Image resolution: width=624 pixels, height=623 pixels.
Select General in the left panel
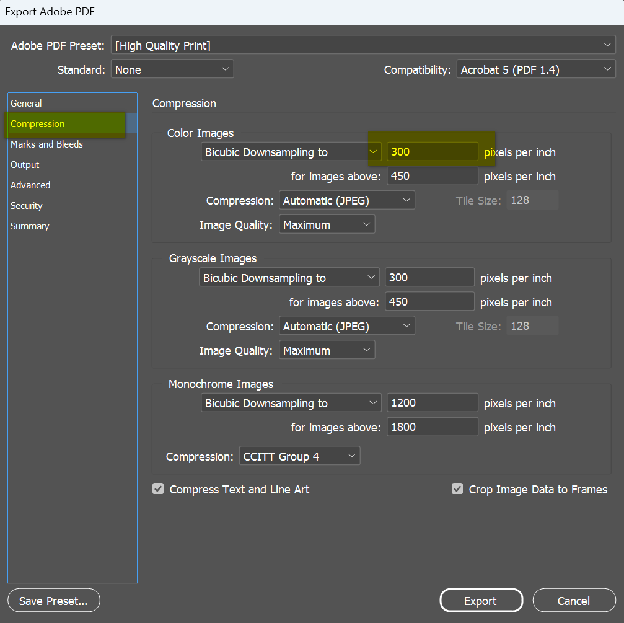(27, 104)
